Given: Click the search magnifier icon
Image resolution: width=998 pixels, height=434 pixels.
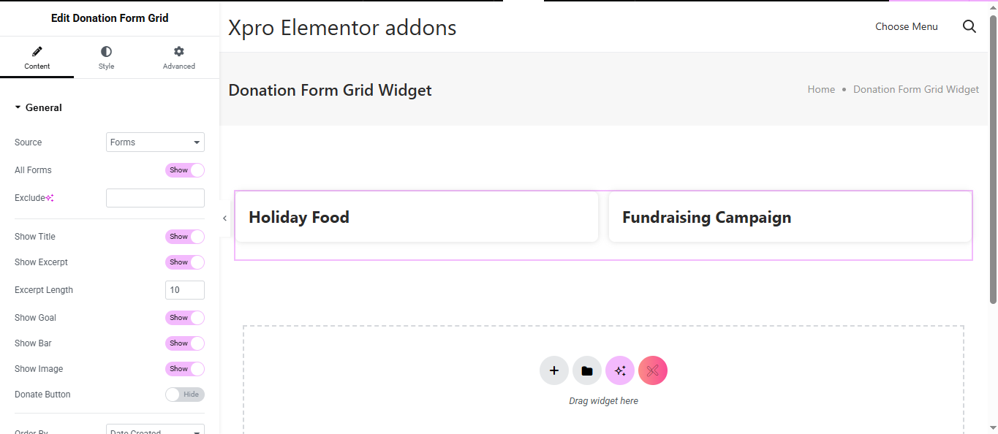Looking at the screenshot, I should (x=969, y=26).
